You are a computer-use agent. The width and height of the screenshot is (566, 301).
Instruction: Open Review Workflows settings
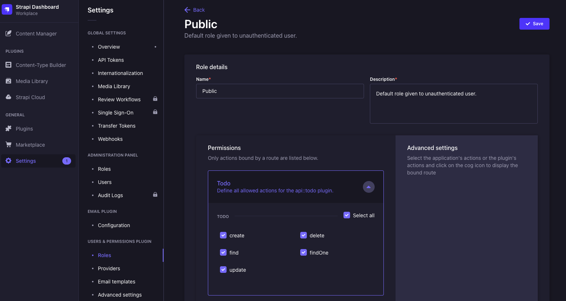coord(119,99)
